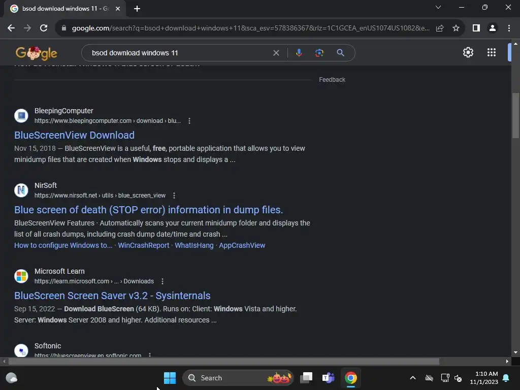Viewport: 520px width, 390px height.
Task: Open the WhatIsHang sublink
Action: pos(194,245)
